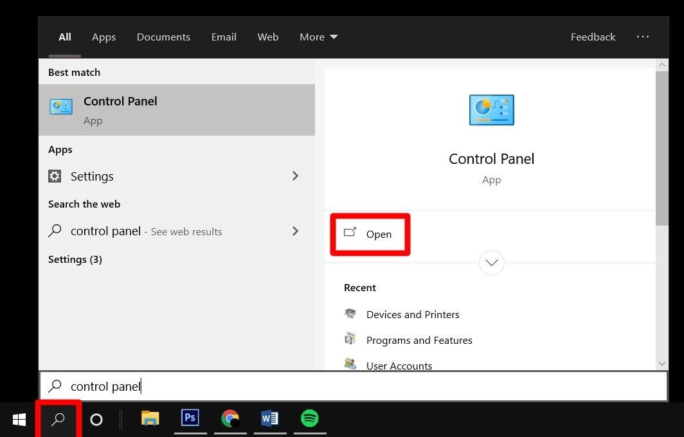Send Feedback about search
This screenshot has height=437, width=684.
click(593, 37)
